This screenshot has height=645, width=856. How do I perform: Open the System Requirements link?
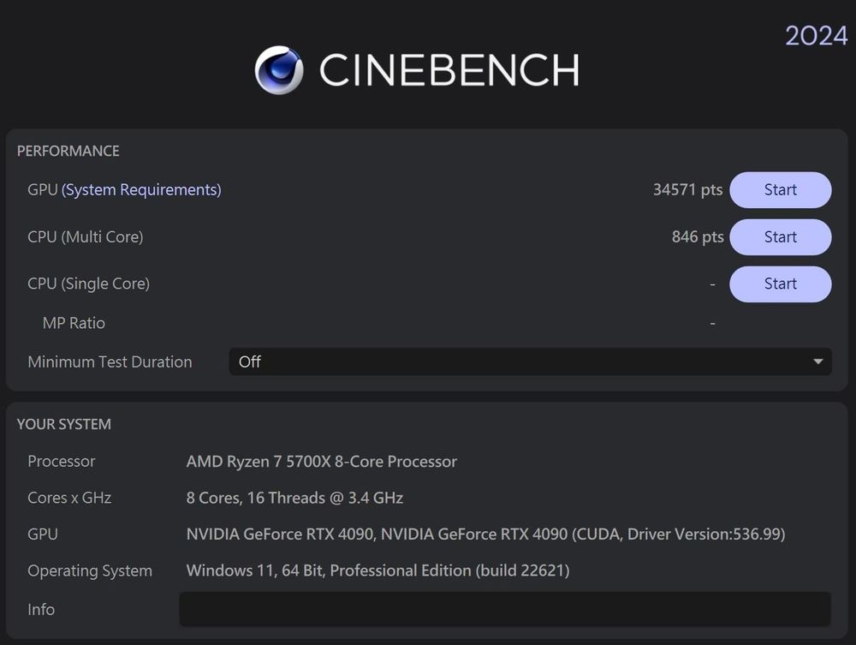[x=141, y=189]
